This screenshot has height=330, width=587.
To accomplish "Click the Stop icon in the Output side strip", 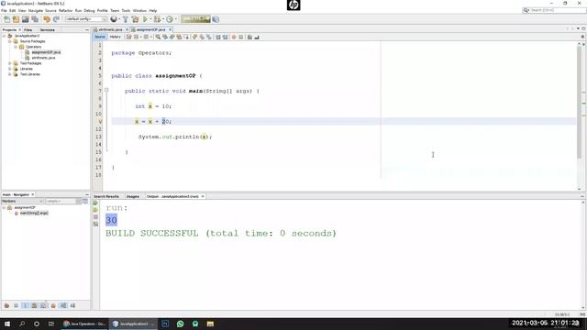I will pos(95,217).
